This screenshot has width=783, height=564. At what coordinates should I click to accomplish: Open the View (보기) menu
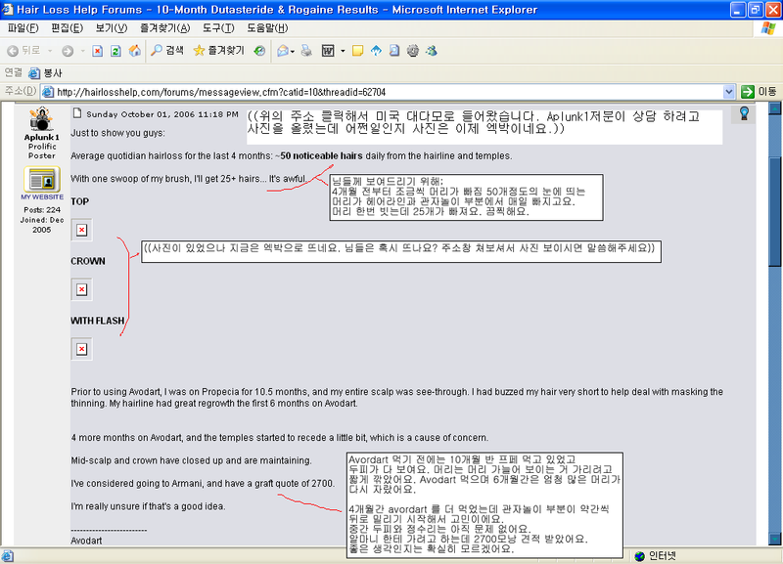[112, 28]
